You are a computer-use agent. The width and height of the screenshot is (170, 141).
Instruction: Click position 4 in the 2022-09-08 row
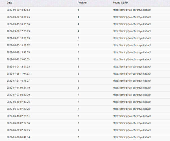78,31
